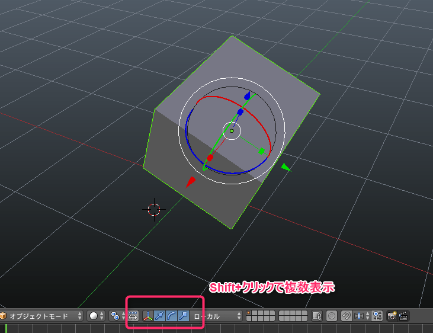433x333 pixels.
Task: Click the OpenGL render animation clapper icon
Action: [404, 316]
